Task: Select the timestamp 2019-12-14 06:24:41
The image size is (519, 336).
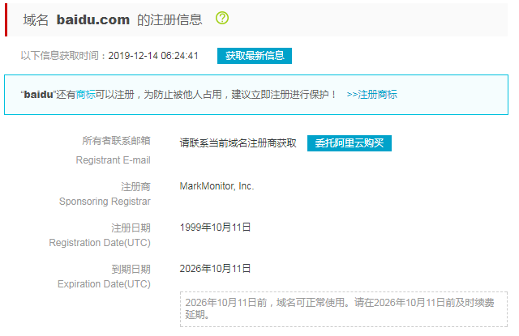Action: (x=153, y=56)
